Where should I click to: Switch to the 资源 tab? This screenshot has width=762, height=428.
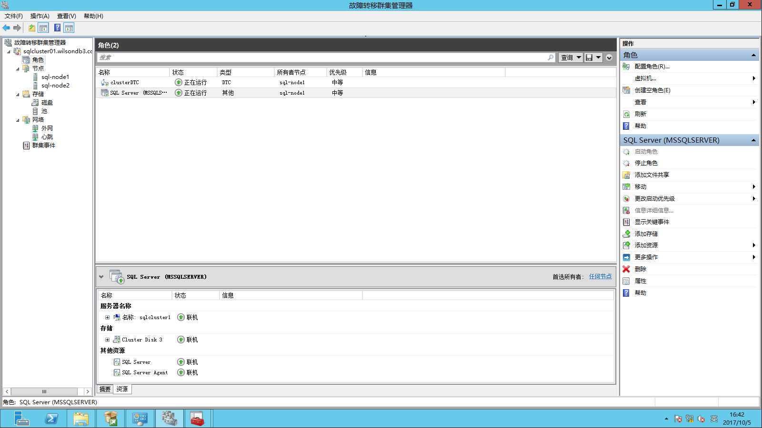pyautogui.click(x=122, y=389)
